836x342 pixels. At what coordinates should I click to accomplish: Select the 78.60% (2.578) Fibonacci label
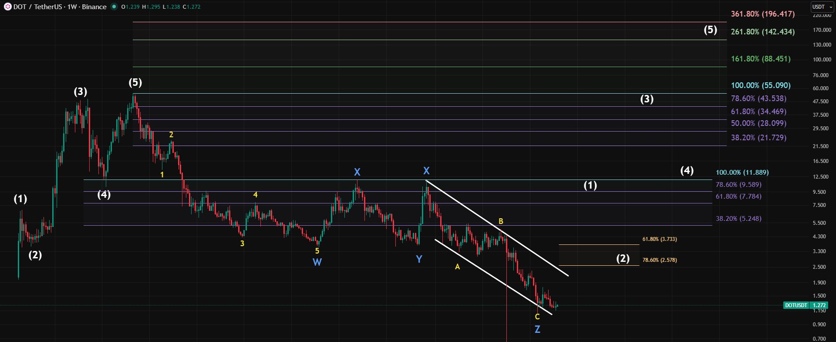pos(660,260)
